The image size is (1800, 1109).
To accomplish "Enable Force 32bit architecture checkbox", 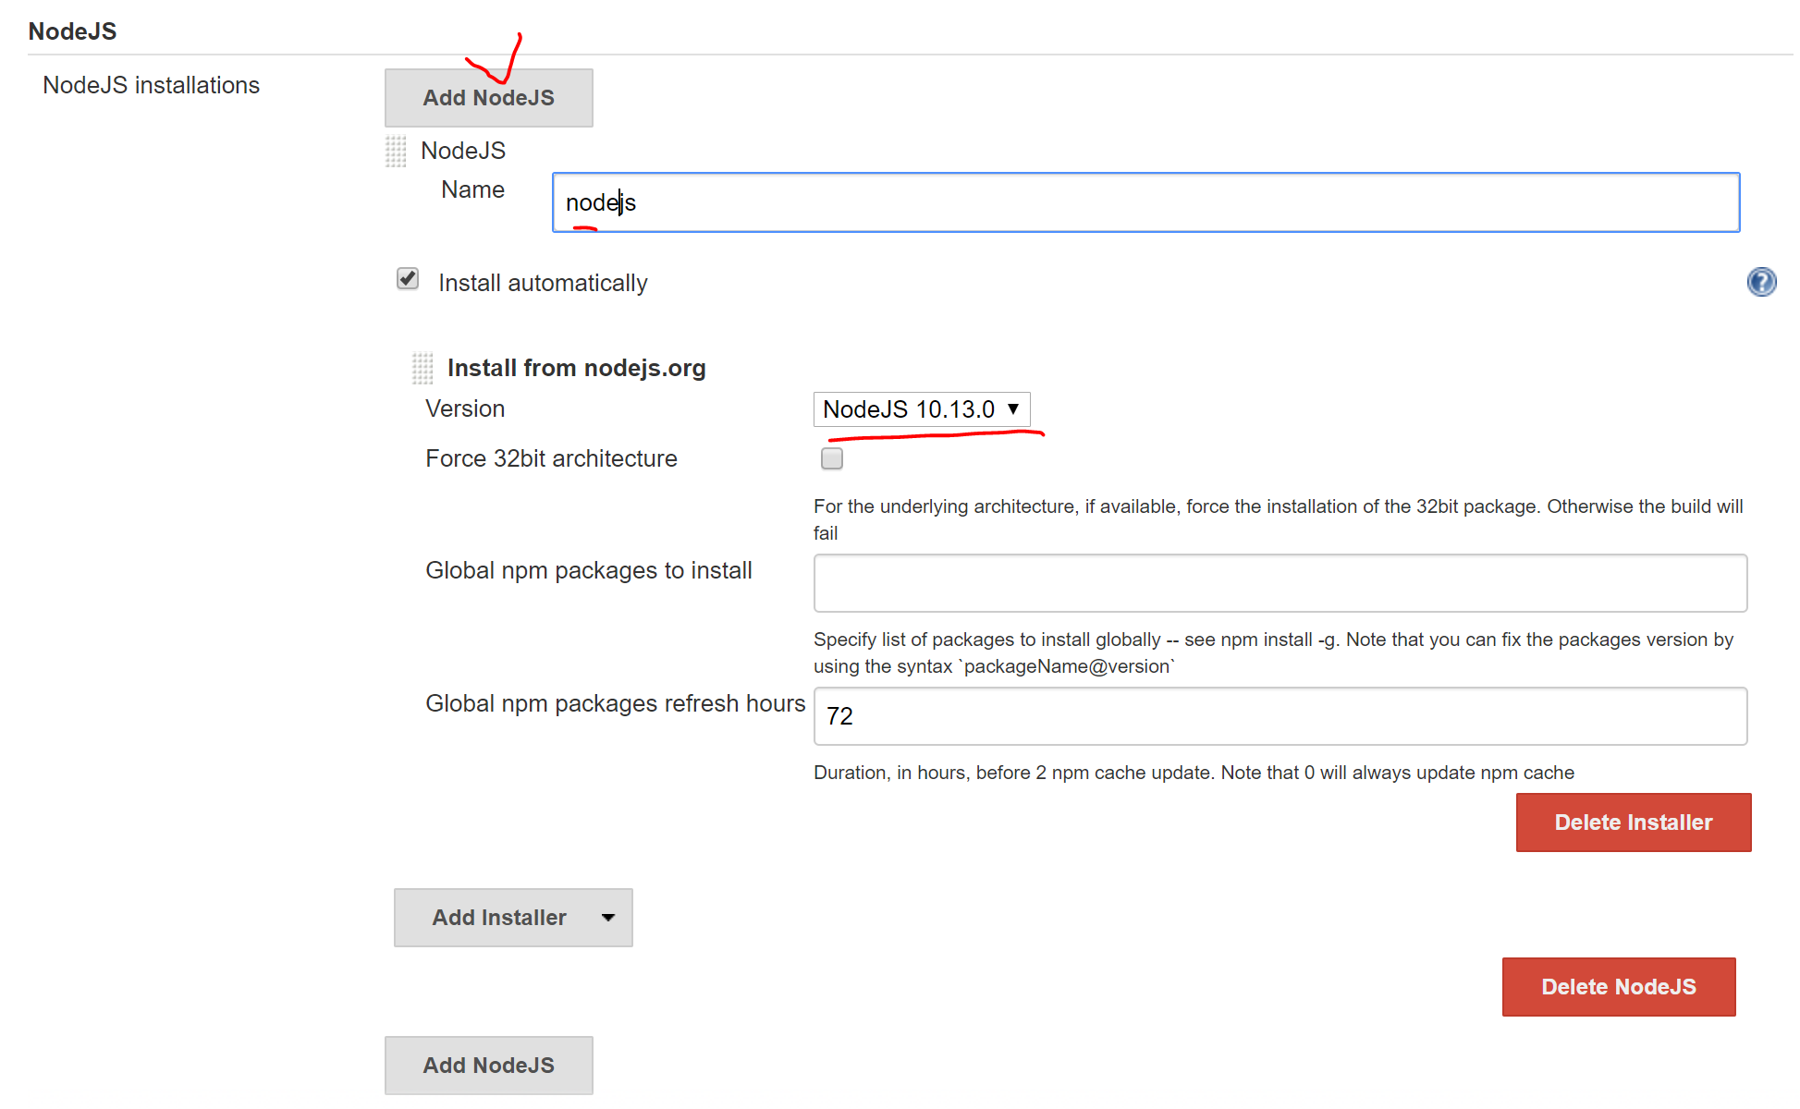I will click(x=832, y=458).
